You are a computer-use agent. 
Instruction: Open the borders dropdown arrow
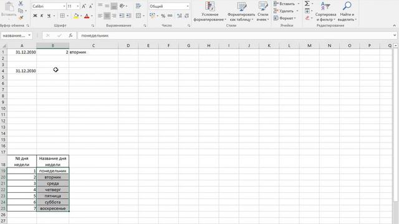click(x=67, y=16)
